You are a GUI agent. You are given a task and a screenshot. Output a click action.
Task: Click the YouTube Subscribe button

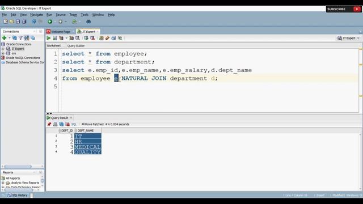(344, 9)
